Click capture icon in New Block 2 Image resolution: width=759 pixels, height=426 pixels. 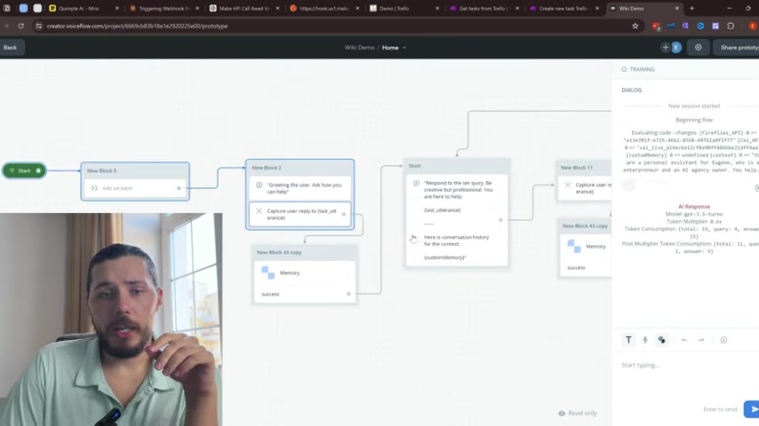259,211
